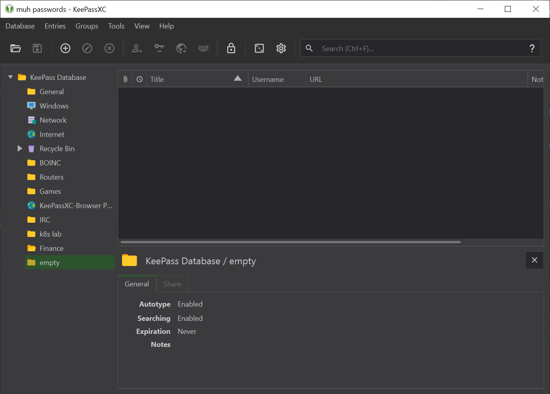Lock the database using the padlock icon
This screenshot has height=394, width=550.
231,48
